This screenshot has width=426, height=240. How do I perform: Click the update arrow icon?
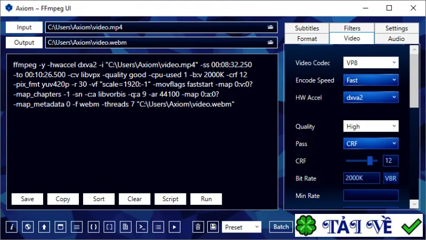click(44, 227)
